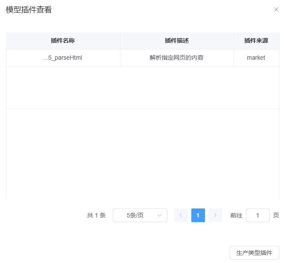This screenshot has height=263, width=284.
Task: Click the chevron in page size selector
Action: pyautogui.click(x=160, y=215)
